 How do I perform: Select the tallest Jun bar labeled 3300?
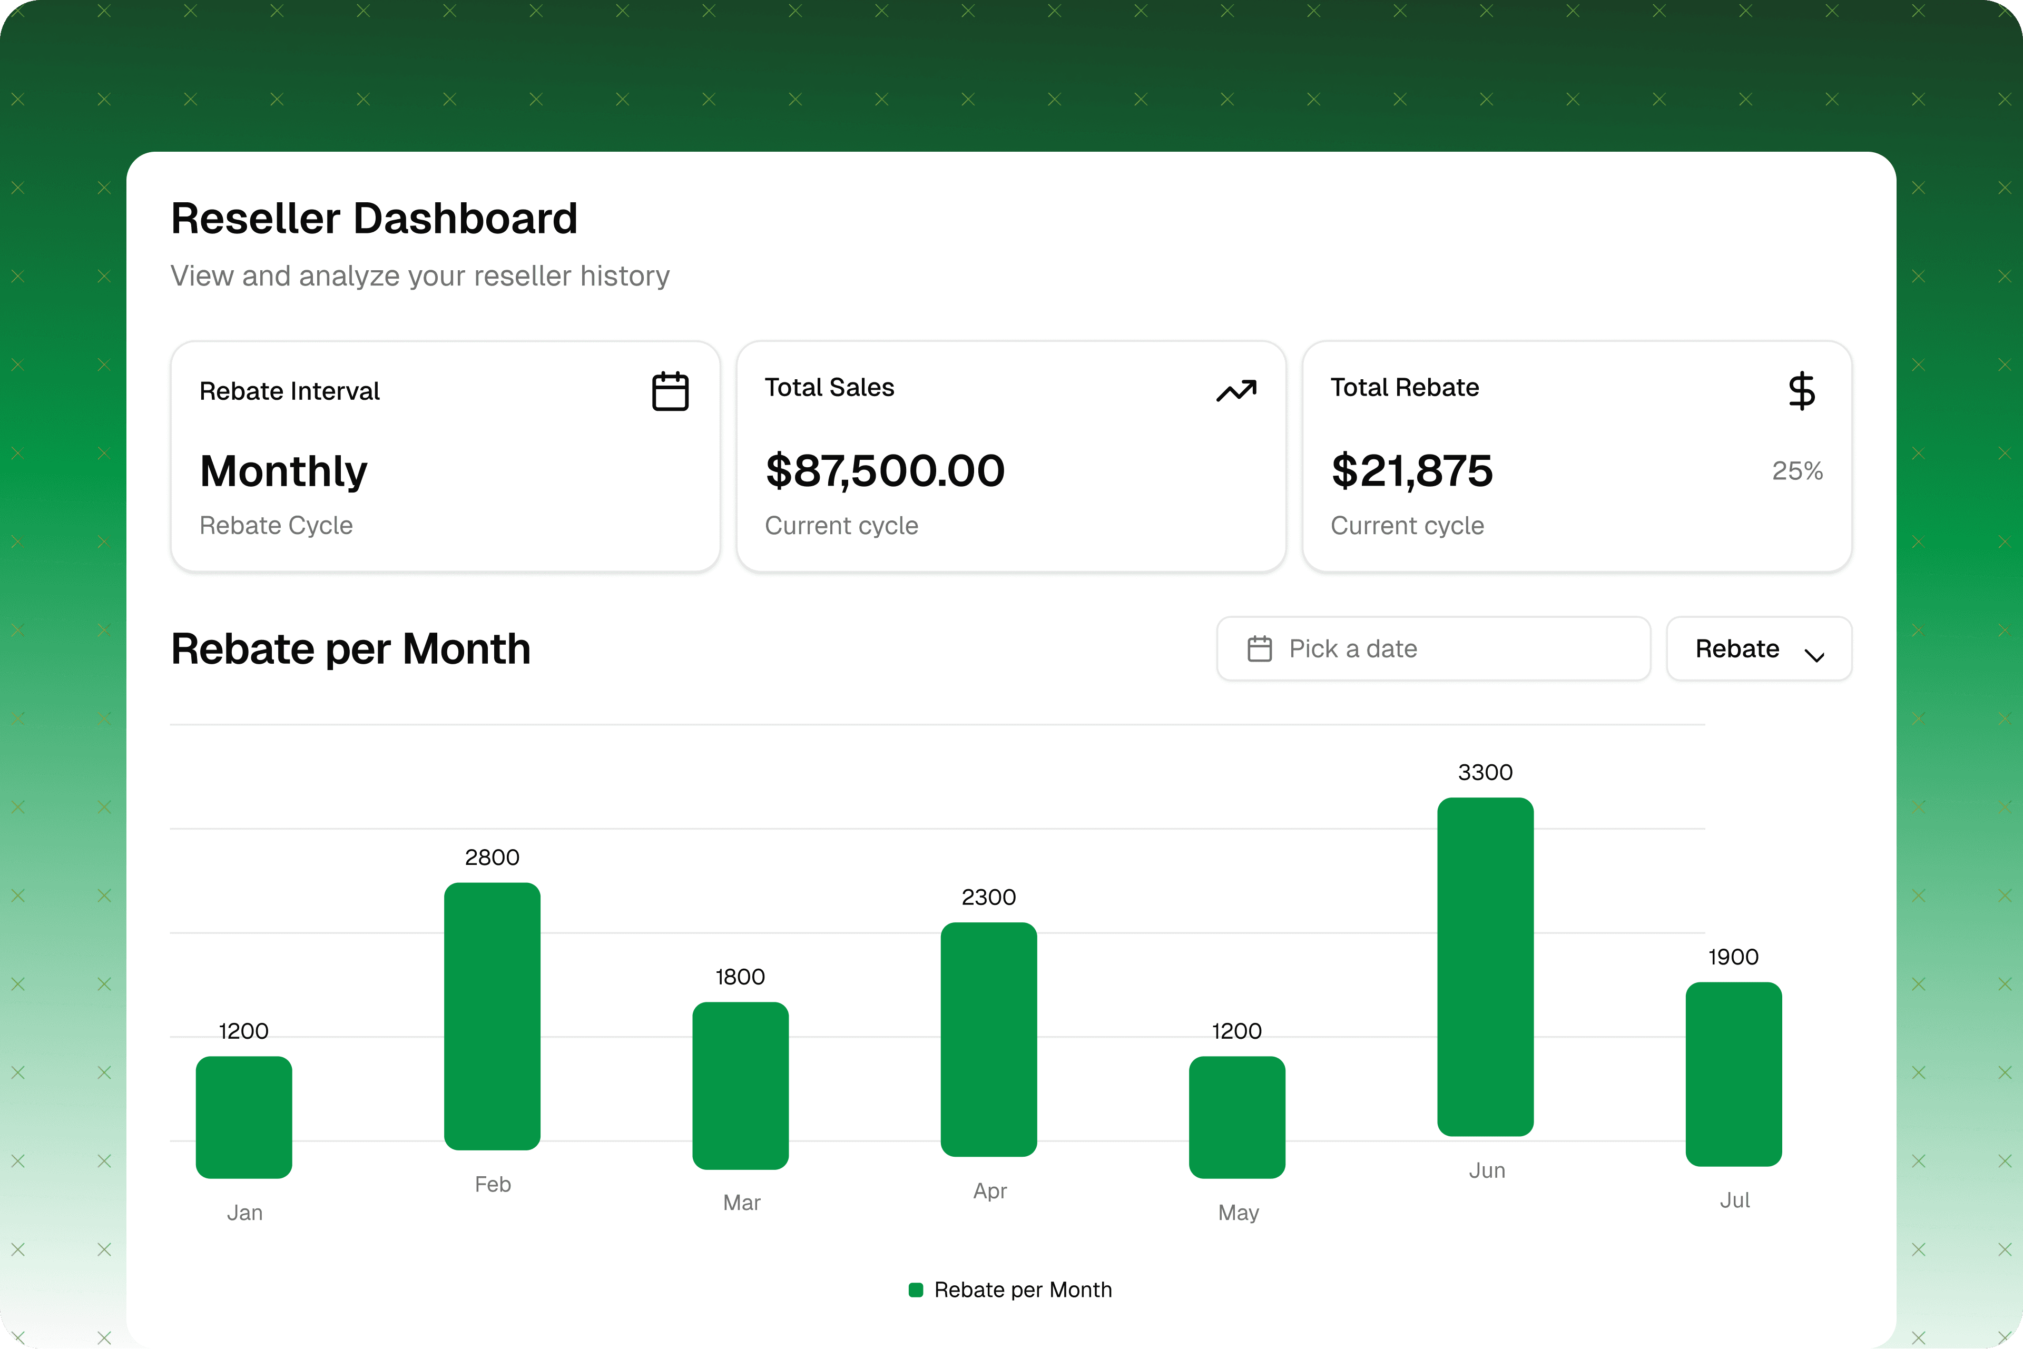(x=1485, y=966)
